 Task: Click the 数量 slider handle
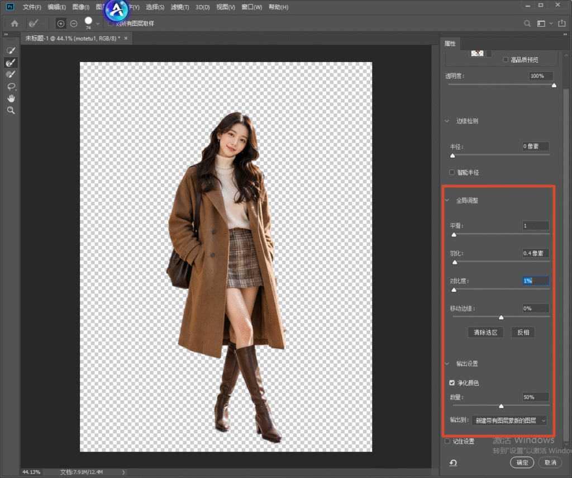[501, 406]
